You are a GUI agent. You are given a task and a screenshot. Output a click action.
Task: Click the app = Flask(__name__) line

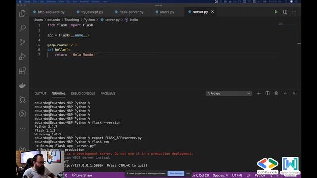click(x=68, y=35)
